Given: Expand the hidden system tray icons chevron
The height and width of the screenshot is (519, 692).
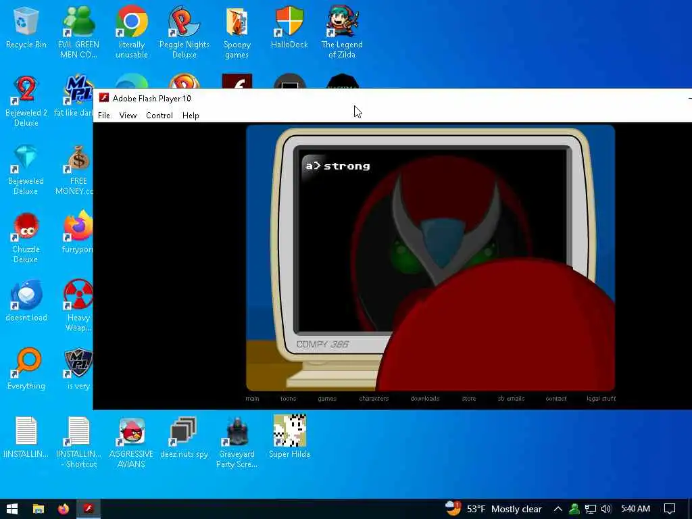Looking at the screenshot, I should click(x=558, y=509).
